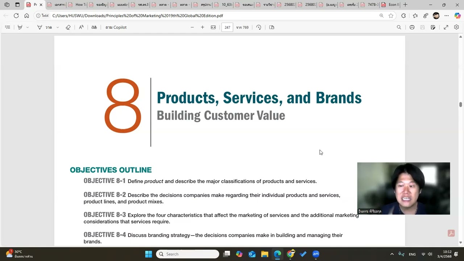Switch to the 'สรุปงาน' tab

pyautogui.click(x=202, y=5)
